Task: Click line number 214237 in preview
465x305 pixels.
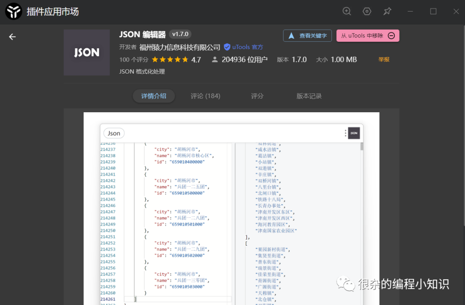Action: (x=108, y=149)
